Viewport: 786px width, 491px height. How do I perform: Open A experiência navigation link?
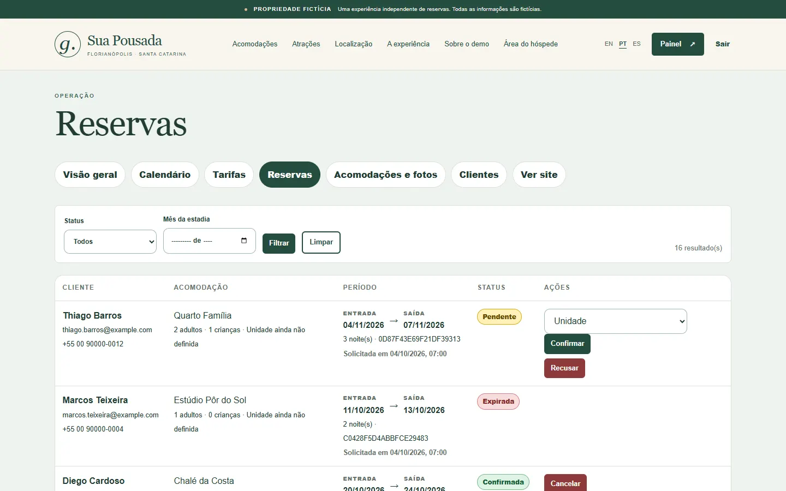coord(408,44)
